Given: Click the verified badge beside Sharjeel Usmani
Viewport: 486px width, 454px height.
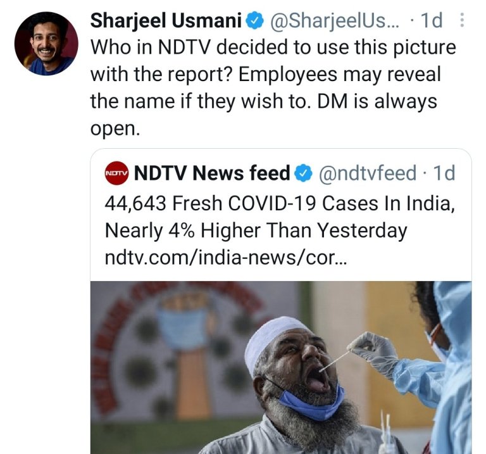Looking at the screenshot, I should click(x=254, y=21).
